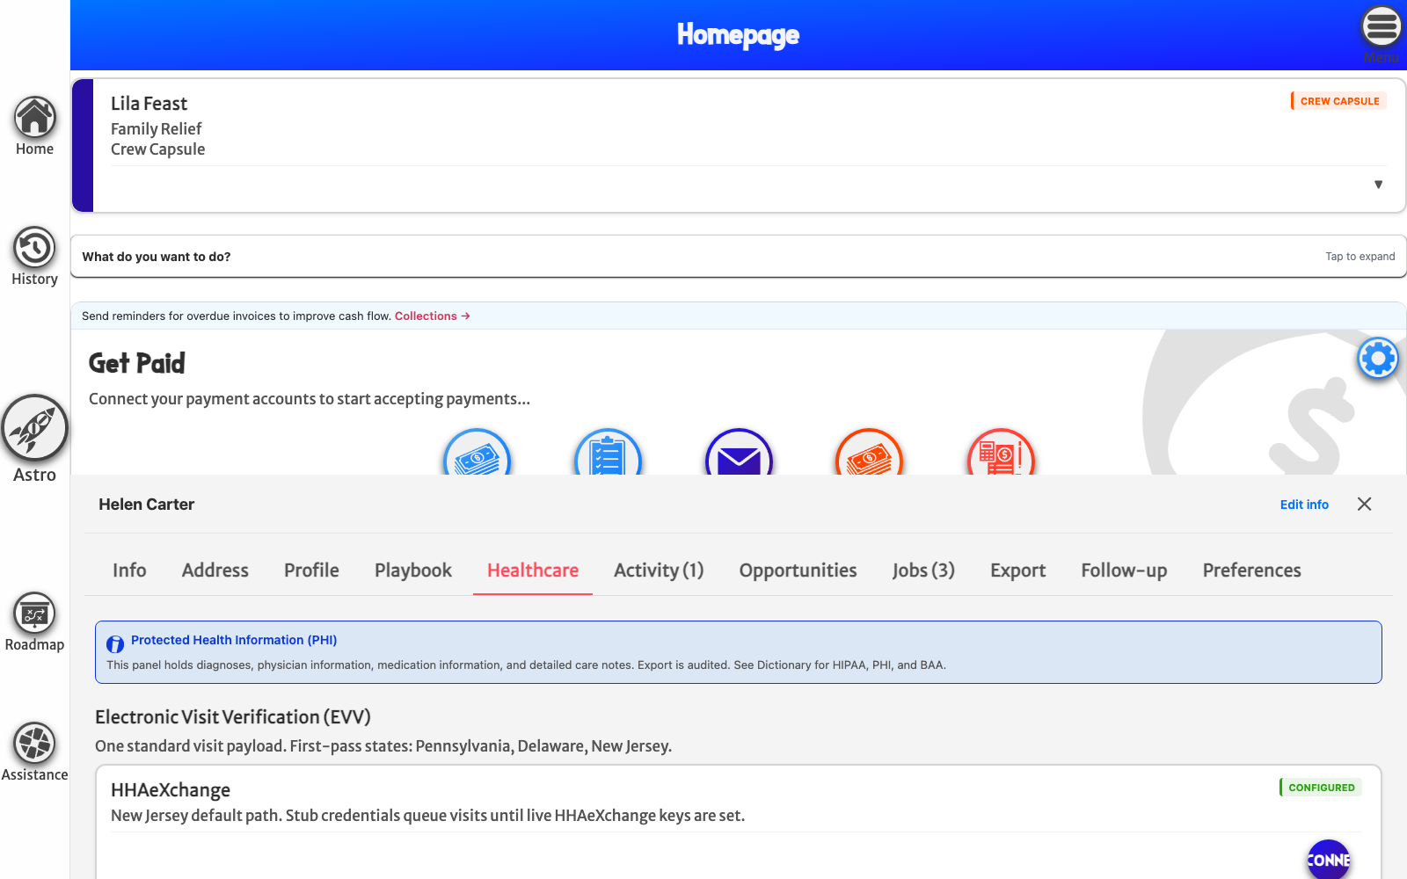This screenshot has height=879, width=1407.
Task: Open the Jobs (3) tab
Action: click(923, 570)
